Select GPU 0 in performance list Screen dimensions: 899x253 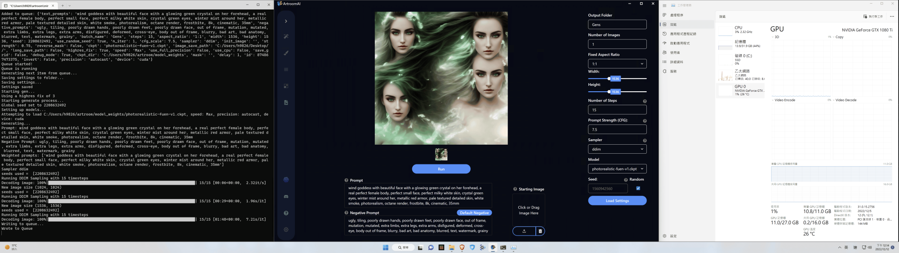click(x=740, y=90)
